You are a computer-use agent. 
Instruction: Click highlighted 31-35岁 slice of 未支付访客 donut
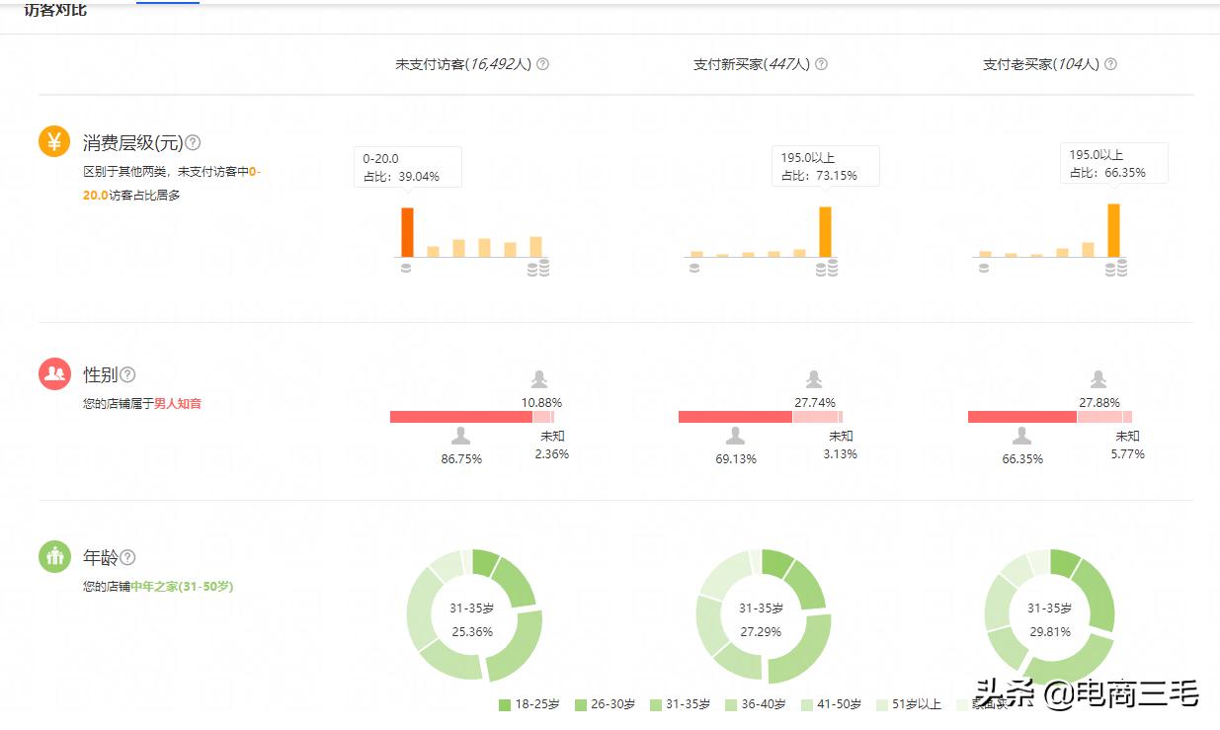coord(521,650)
